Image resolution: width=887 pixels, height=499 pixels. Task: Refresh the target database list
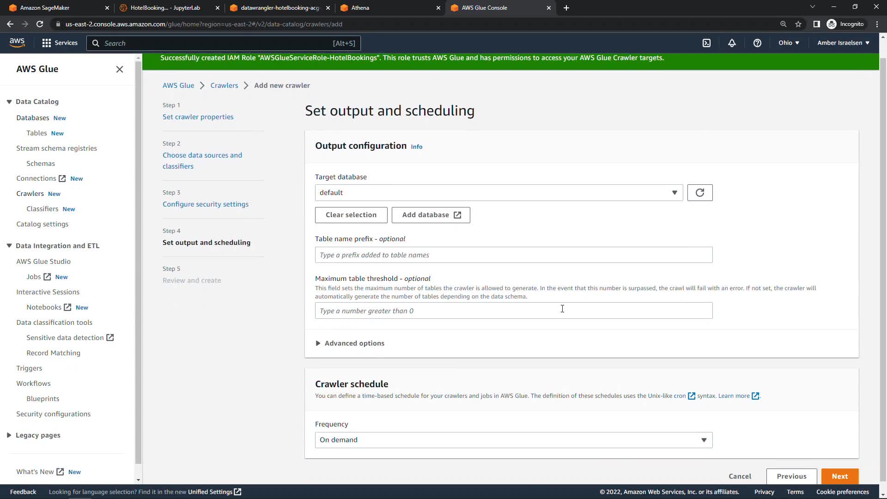[699, 193]
